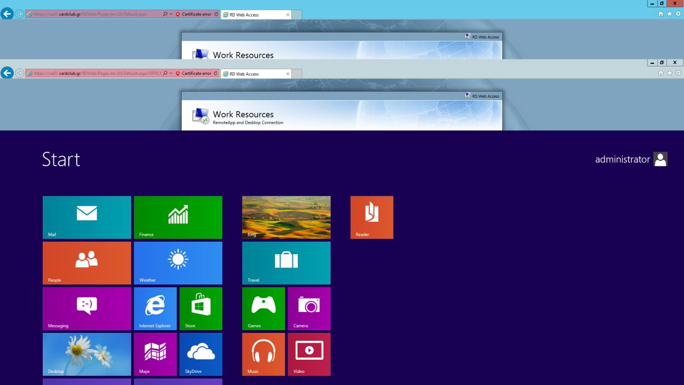Open the Mail tile

[x=87, y=217]
